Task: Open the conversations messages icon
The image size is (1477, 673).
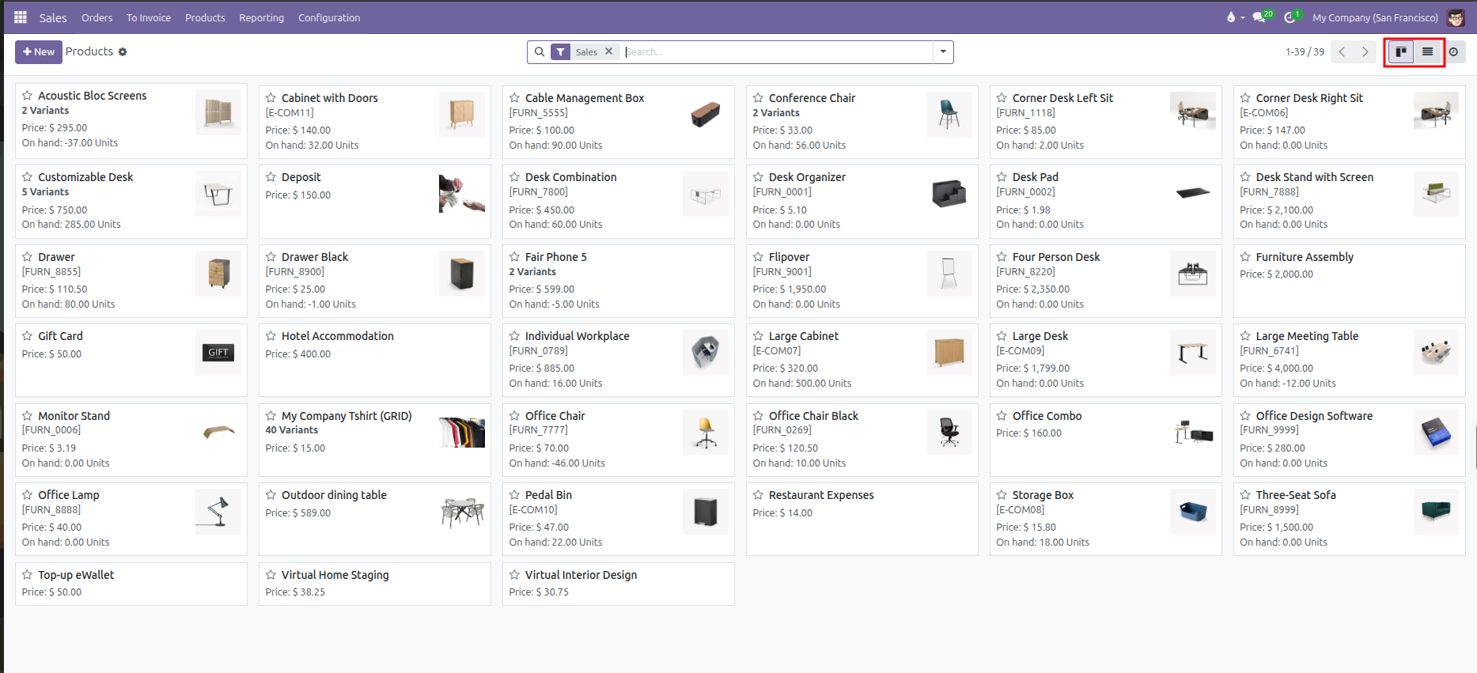Action: pyautogui.click(x=1260, y=17)
